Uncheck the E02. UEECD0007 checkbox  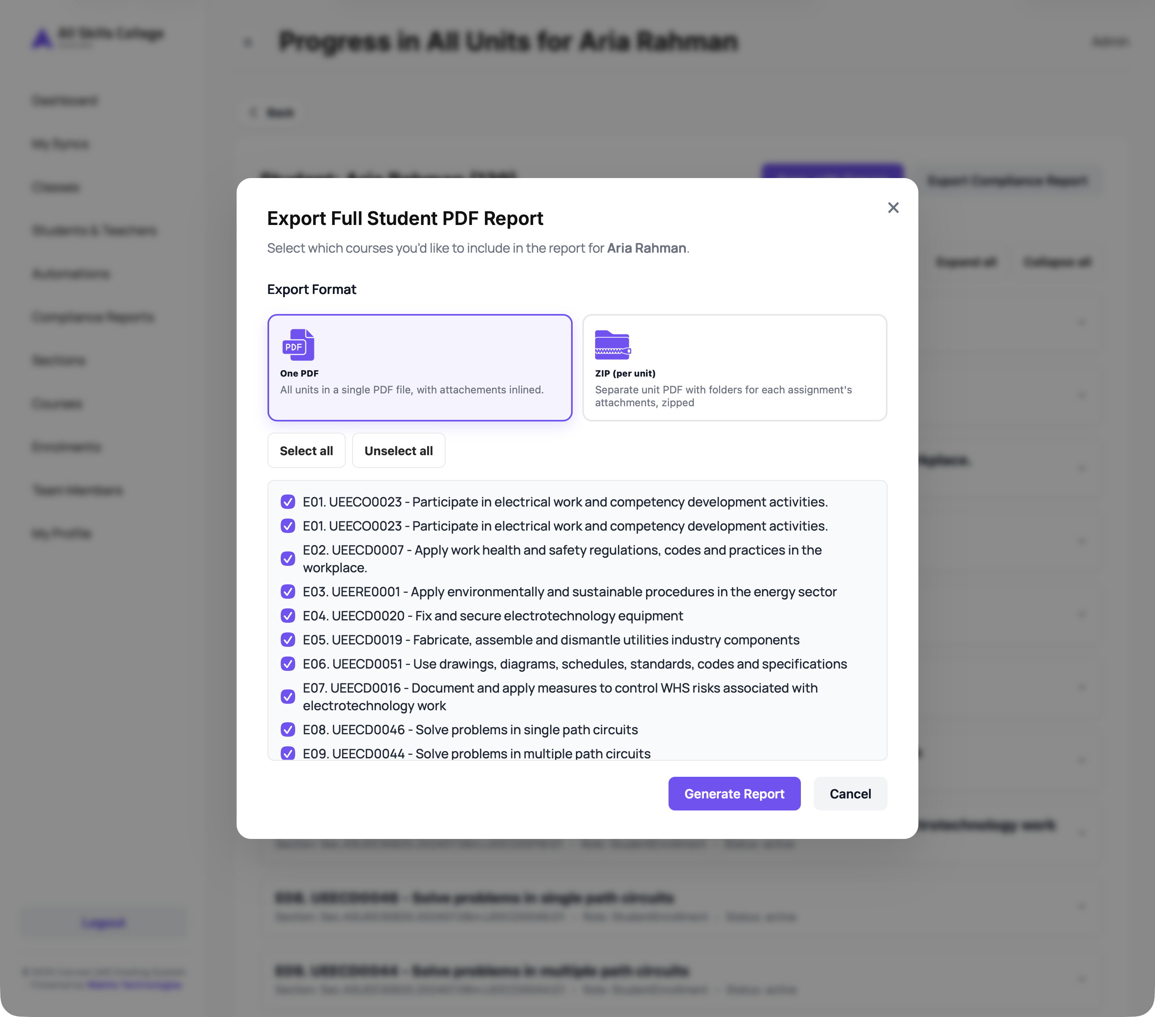[288, 559]
